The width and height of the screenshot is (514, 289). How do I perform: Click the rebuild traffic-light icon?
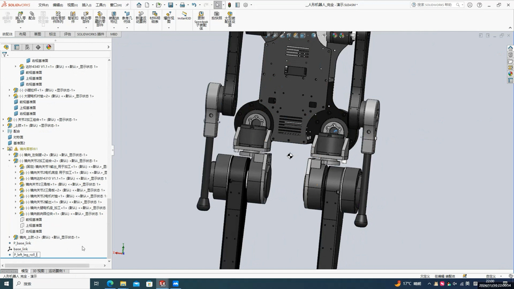point(229,5)
